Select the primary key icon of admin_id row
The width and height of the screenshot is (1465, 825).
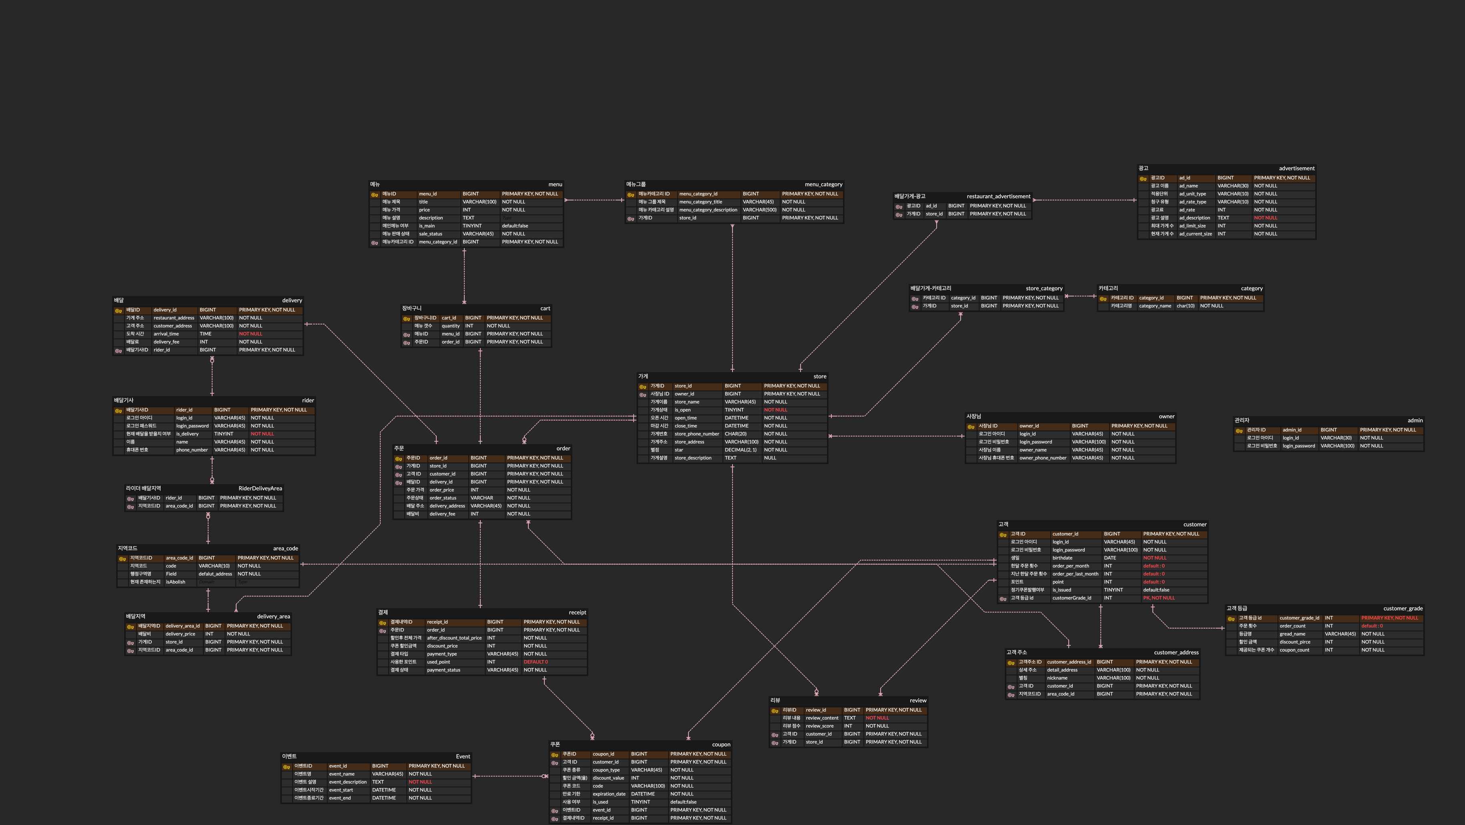point(1239,431)
